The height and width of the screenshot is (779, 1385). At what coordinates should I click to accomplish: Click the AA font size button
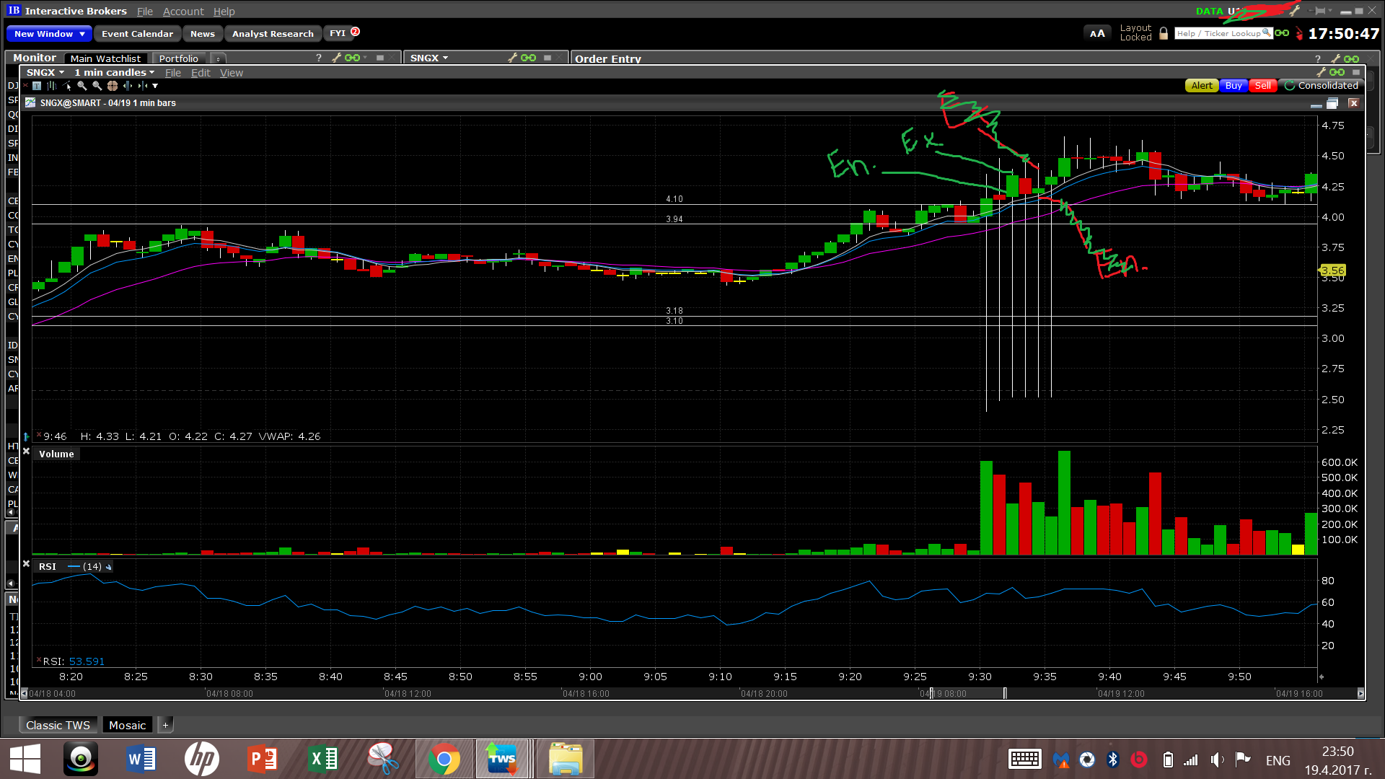pos(1096,33)
